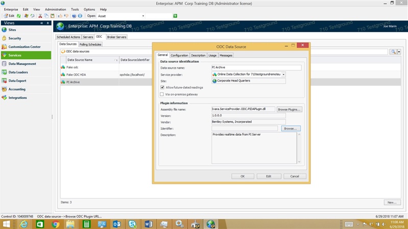This screenshot has height=229, width=408.
Task: Open Customization Center in the sidebar
Action: point(25,47)
